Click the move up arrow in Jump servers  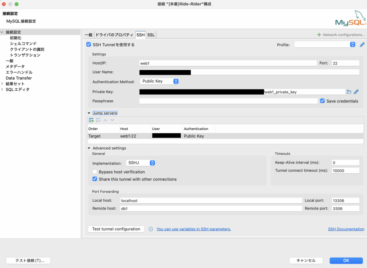[x=105, y=120]
